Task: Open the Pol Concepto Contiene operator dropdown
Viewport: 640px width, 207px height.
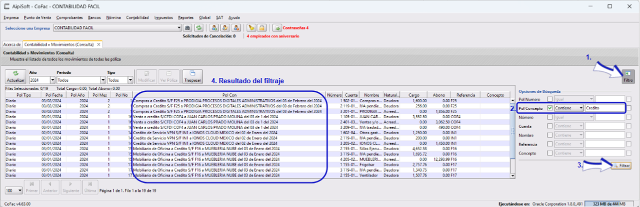Action: click(x=568, y=108)
